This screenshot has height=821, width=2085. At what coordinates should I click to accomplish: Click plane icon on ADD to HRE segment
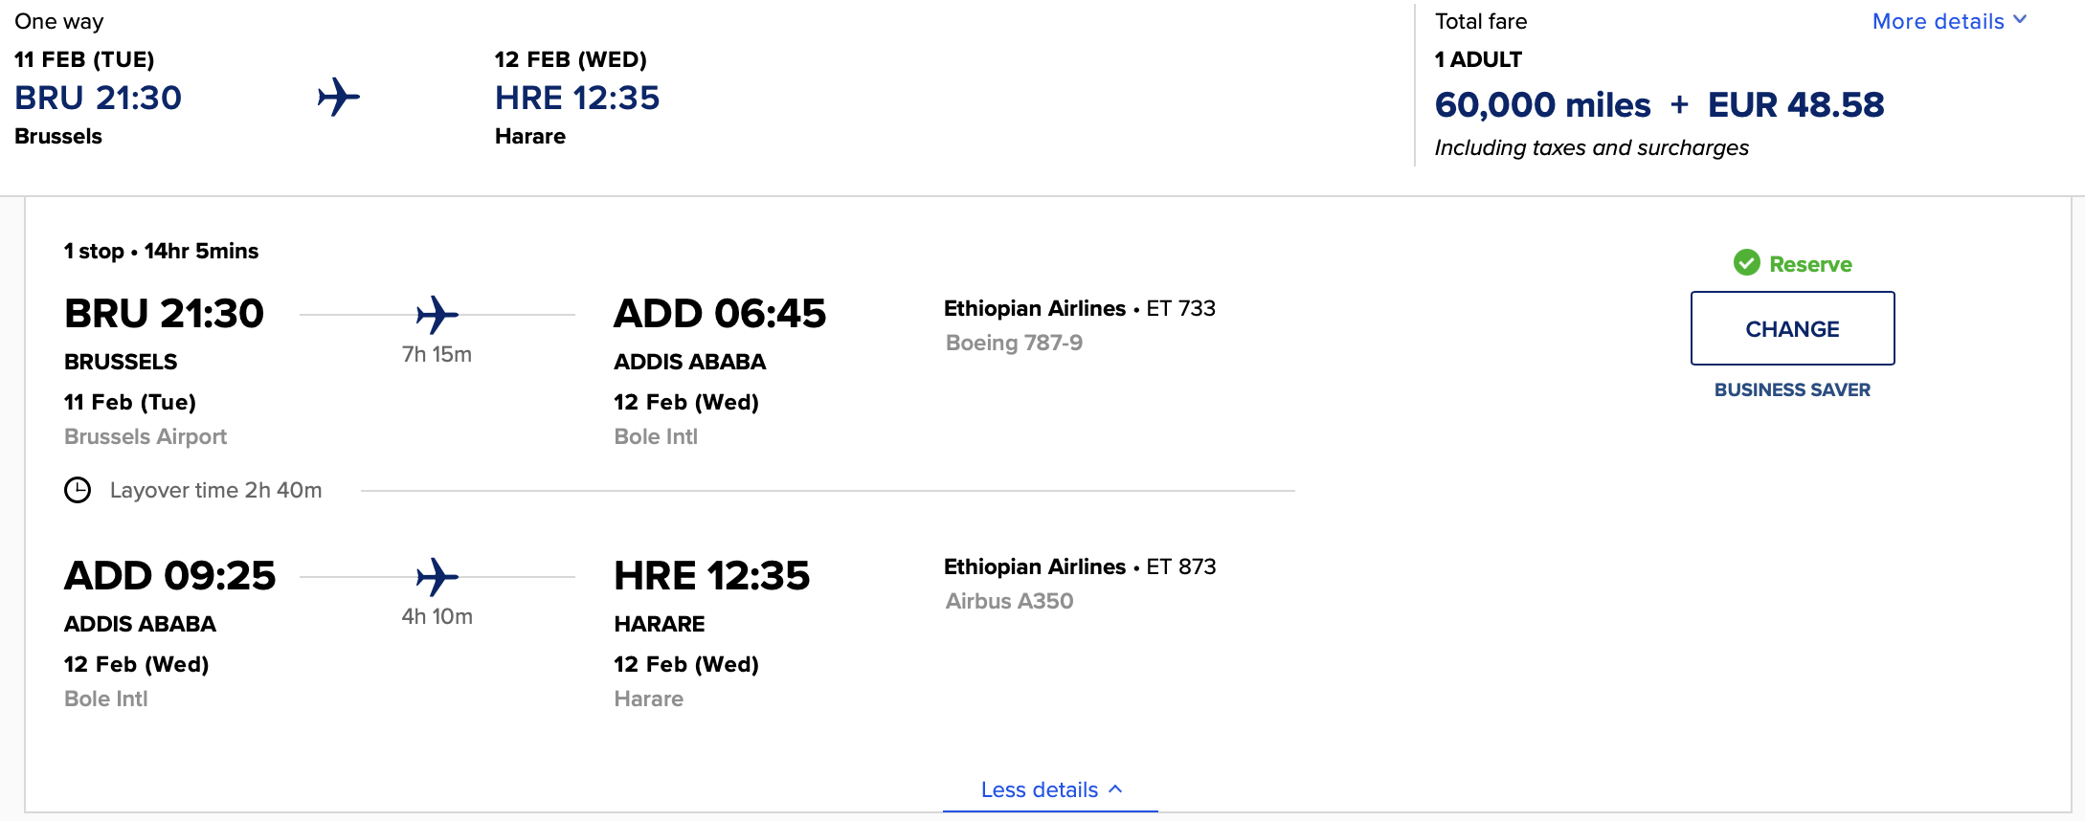point(437,577)
